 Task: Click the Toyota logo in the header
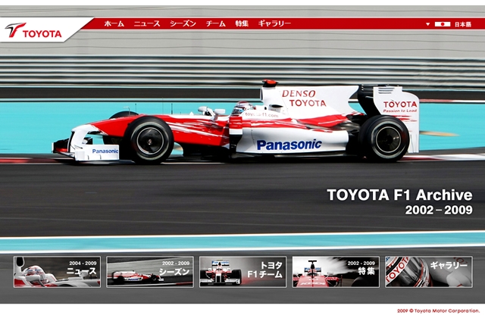[x=33, y=30]
